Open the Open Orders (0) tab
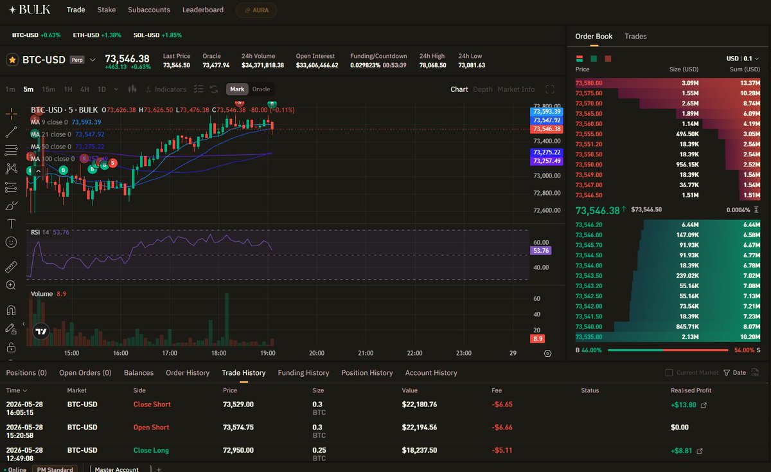Viewport: 771px width, 472px height. coord(85,372)
